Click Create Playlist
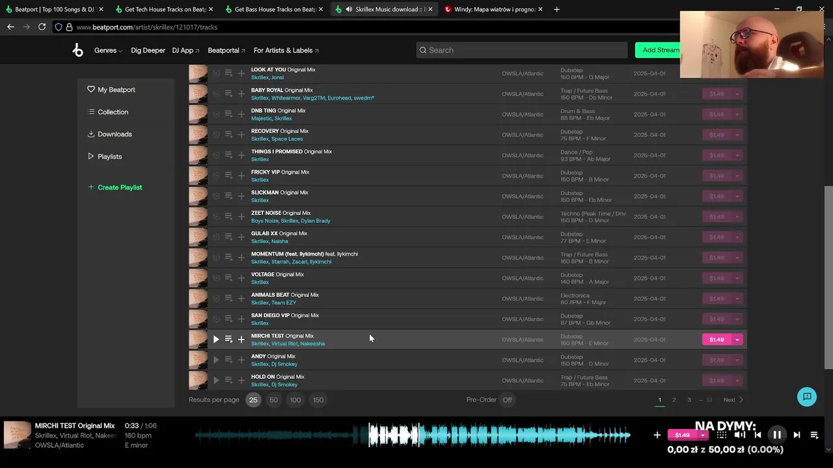This screenshot has width=833, height=468. (115, 187)
